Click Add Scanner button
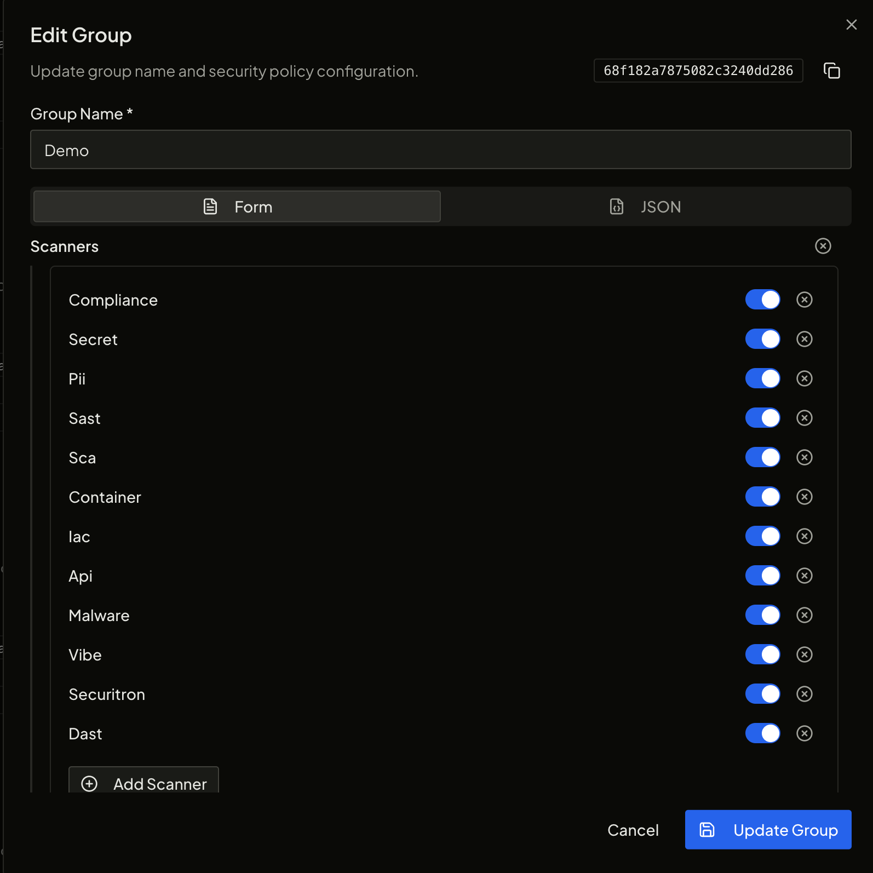This screenshot has width=873, height=873. coord(143,783)
